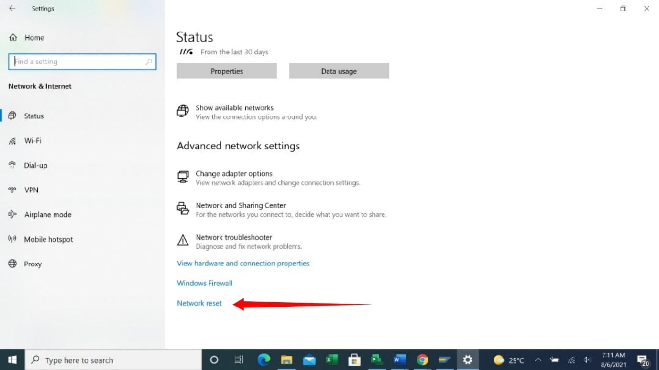The width and height of the screenshot is (659, 370).
Task: Open Proxy settings
Action: 33,264
